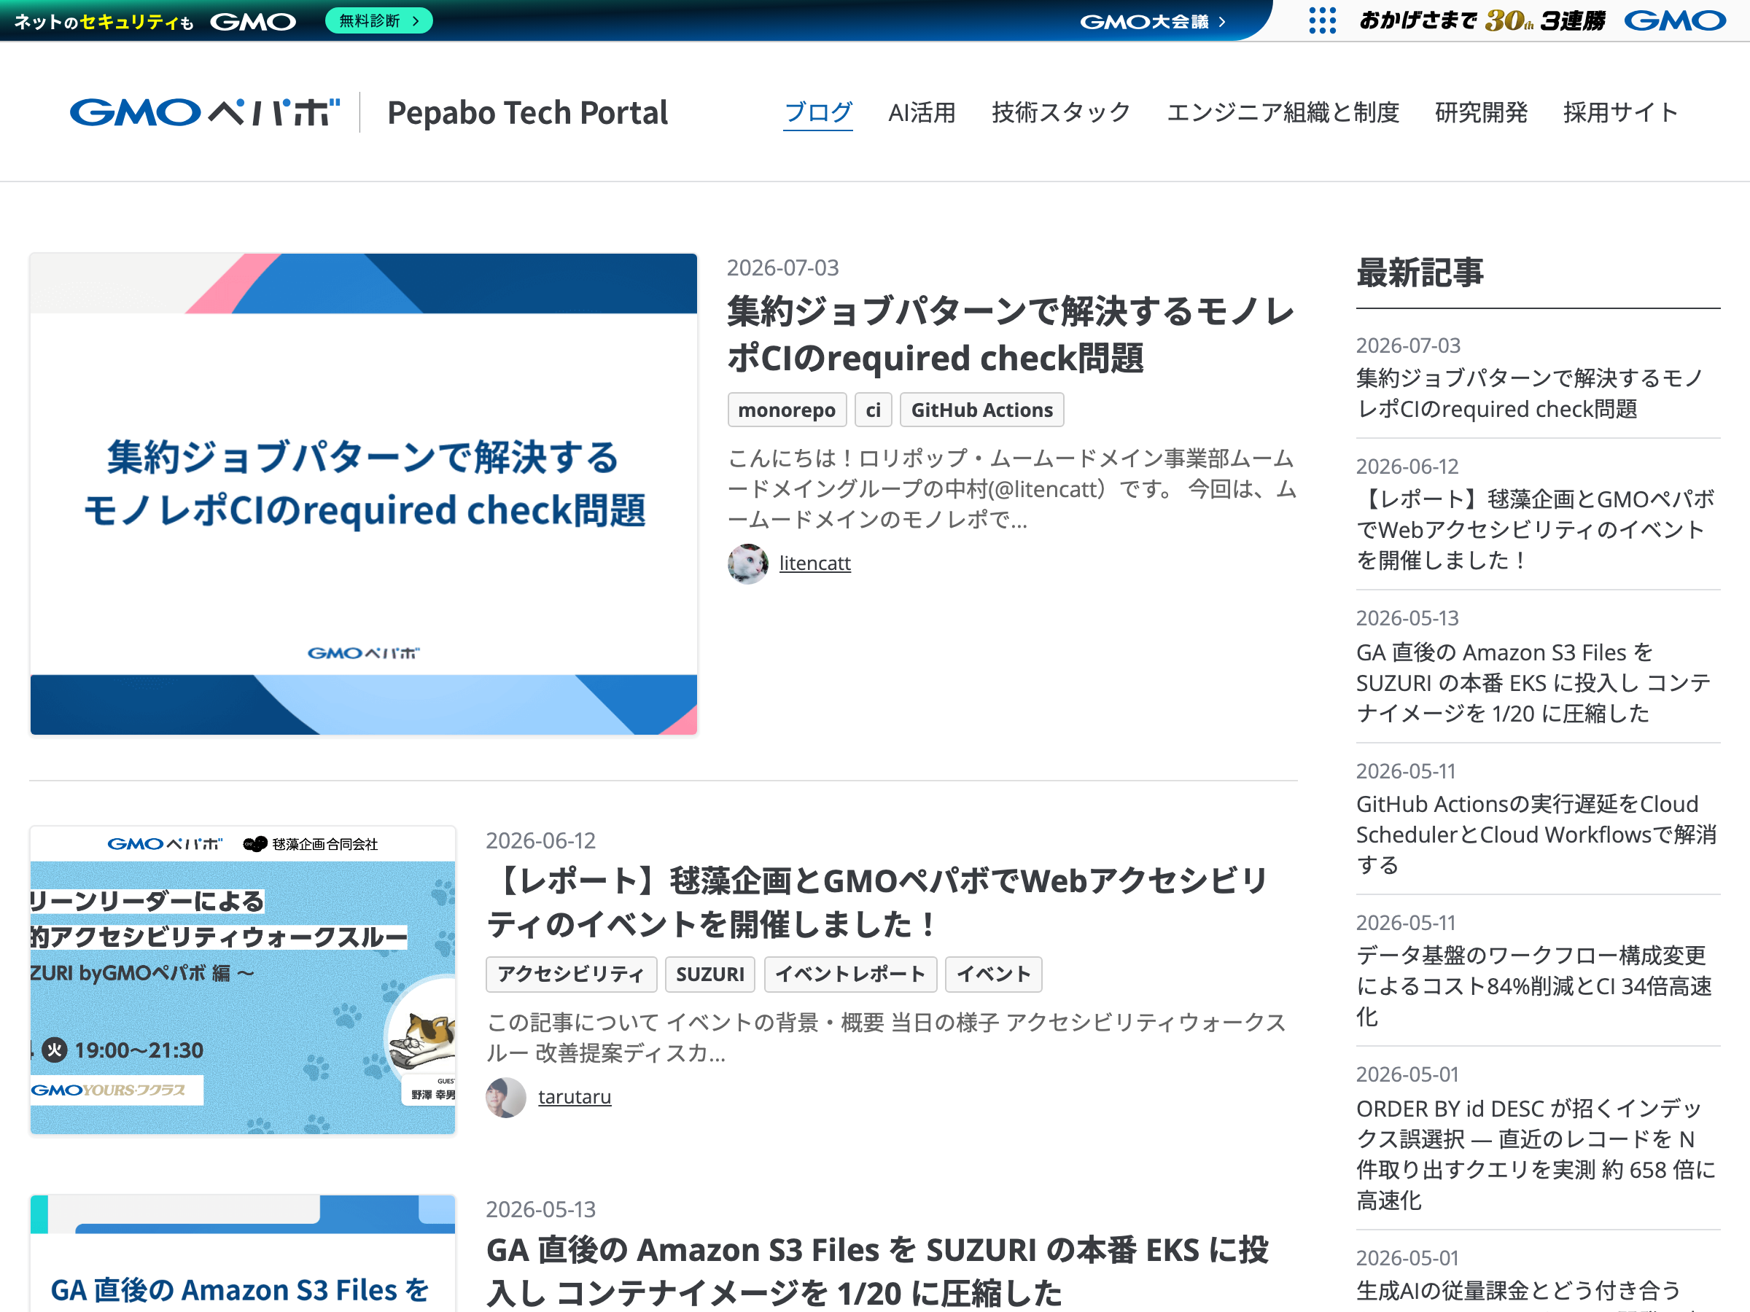Open the GMO group services grid icon
Image resolution: width=1750 pixels, height=1312 pixels.
point(1322,20)
